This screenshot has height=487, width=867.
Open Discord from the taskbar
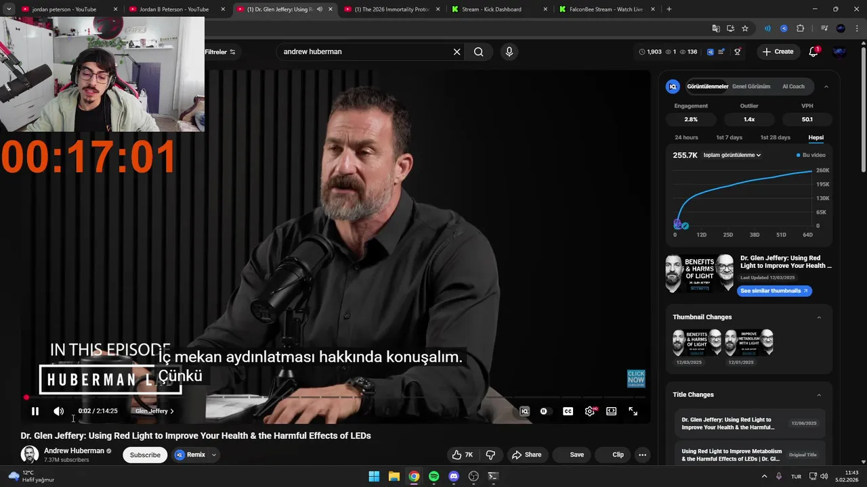454,476
